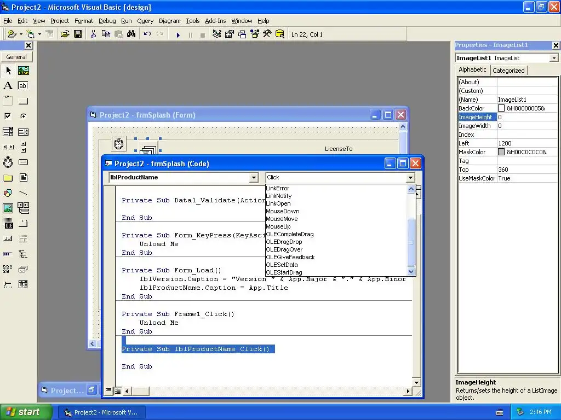
Task: Select the OptionButton control tool
Action: 23,116
